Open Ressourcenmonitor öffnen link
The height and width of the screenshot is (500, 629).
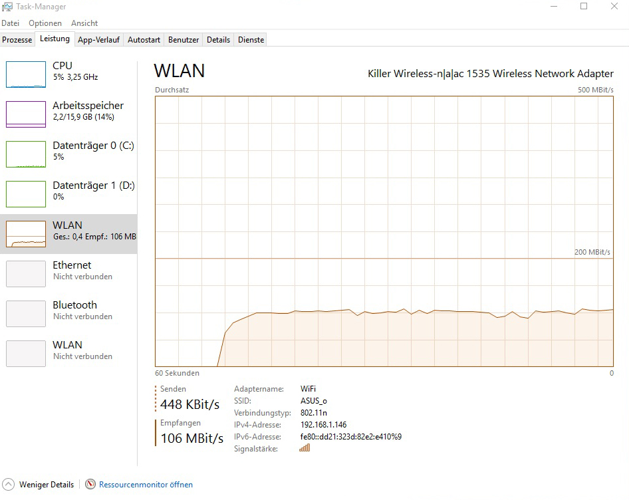pyautogui.click(x=146, y=484)
